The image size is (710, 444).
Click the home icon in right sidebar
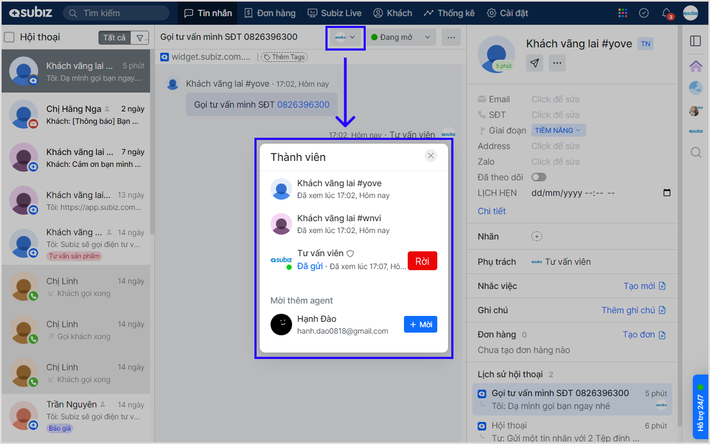(695, 66)
